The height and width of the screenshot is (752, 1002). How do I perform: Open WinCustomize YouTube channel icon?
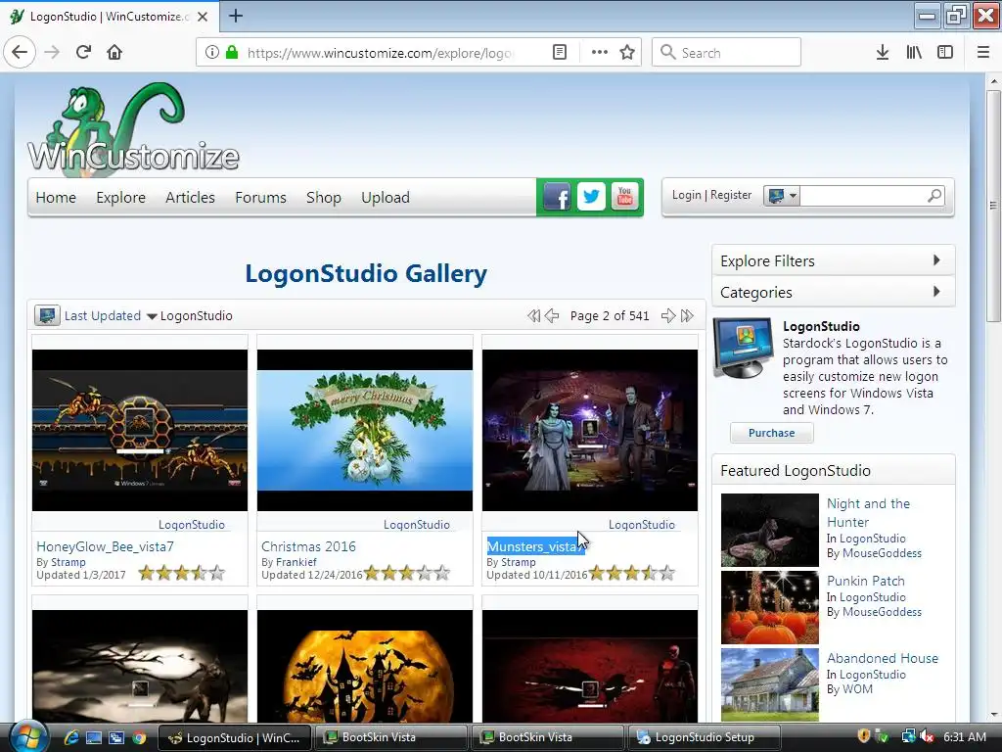[625, 196]
